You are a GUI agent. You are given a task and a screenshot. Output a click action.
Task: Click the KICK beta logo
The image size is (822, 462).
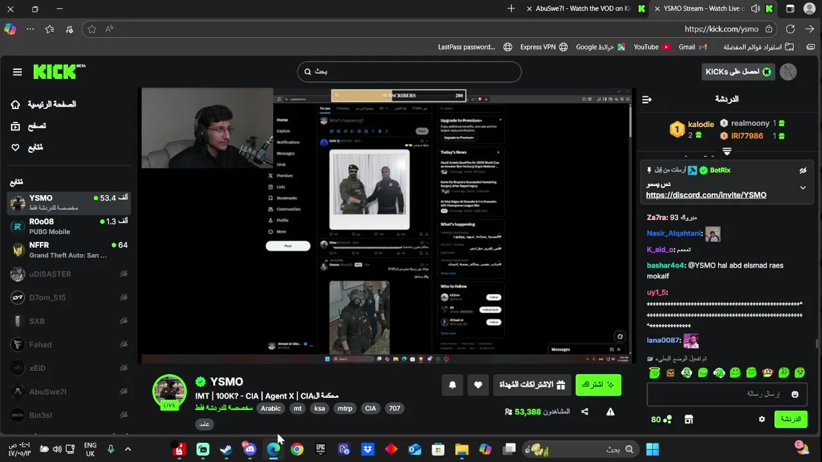pyautogui.click(x=59, y=71)
